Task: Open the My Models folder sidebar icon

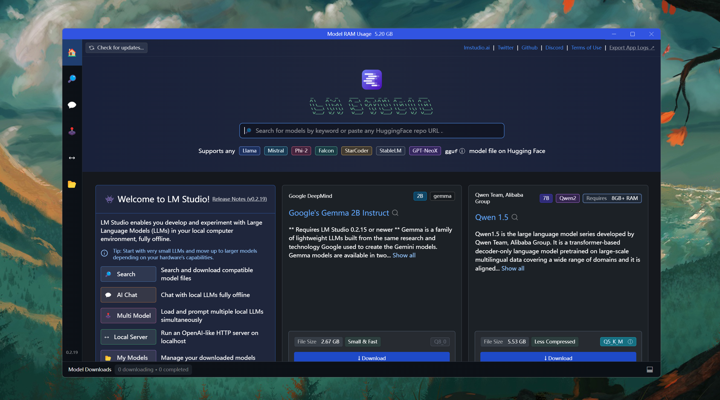Action: [72, 184]
